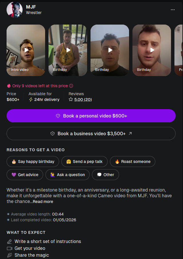Play the third Birthday video thumbnail
The height and width of the screenshot is (259, 183).
click(110, 50)
